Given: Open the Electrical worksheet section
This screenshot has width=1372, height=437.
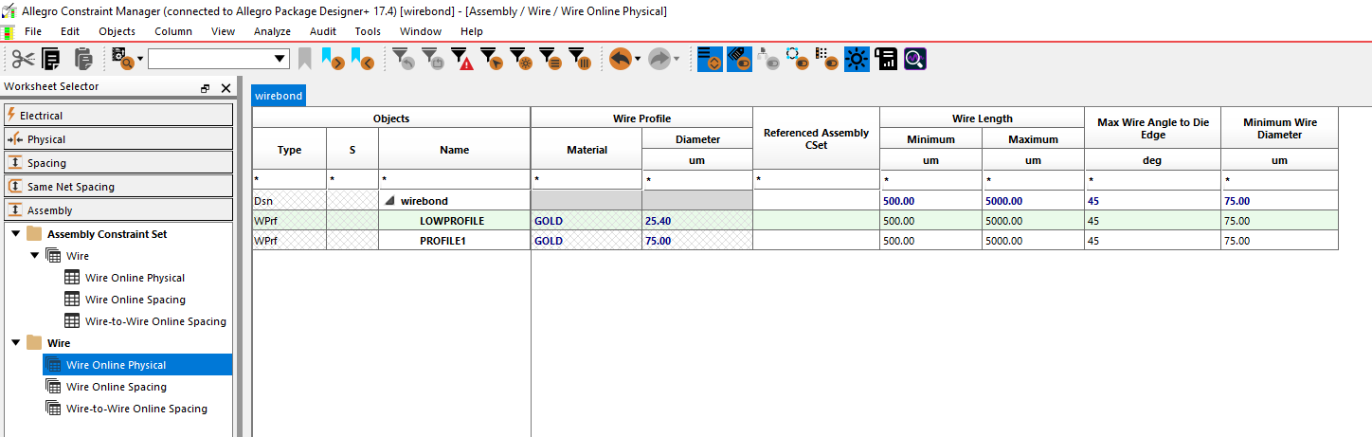Looking at the screenshot, I should click(118, 115).
